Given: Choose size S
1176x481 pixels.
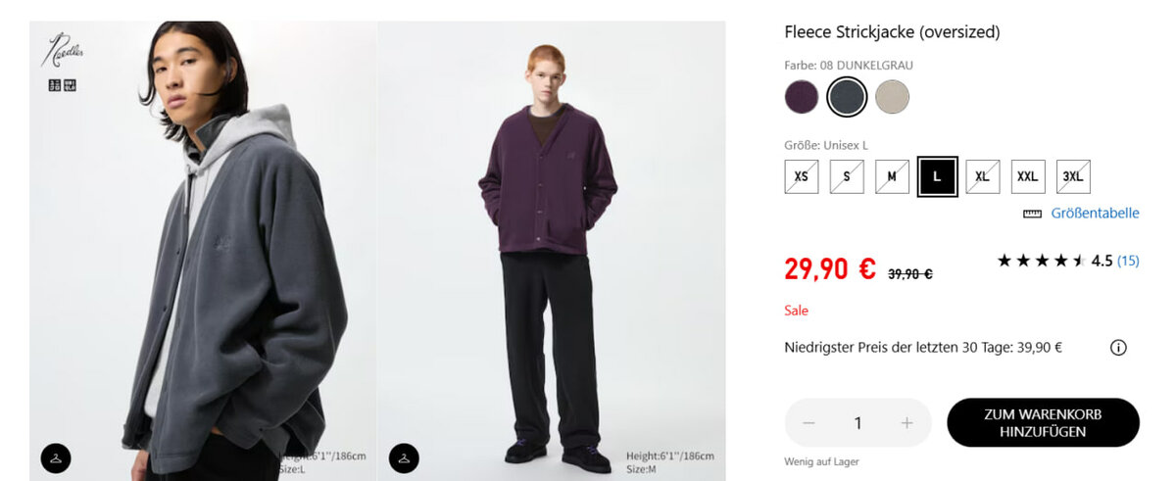Looking at the screenshot, I should (x=847, y=176).
